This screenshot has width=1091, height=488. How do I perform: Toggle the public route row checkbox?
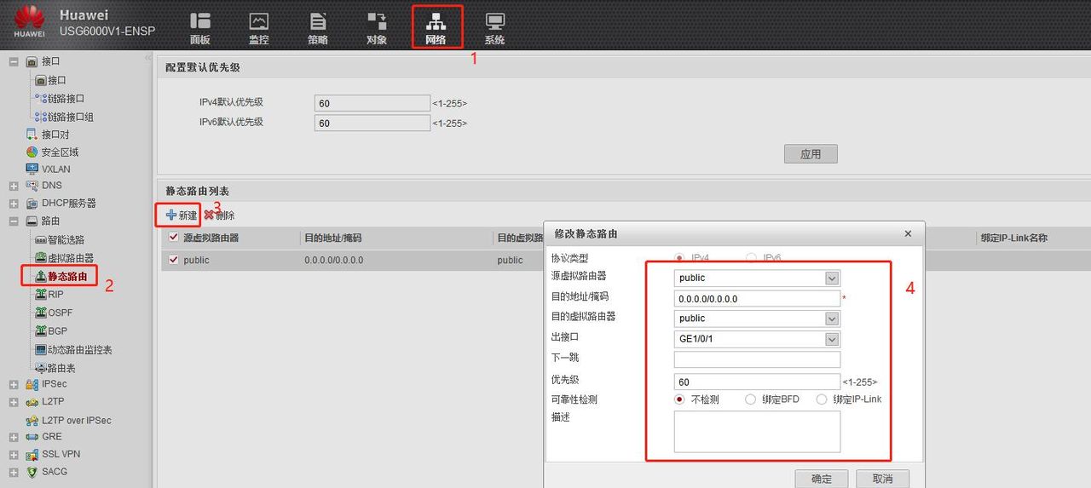(x=174, y=260)
